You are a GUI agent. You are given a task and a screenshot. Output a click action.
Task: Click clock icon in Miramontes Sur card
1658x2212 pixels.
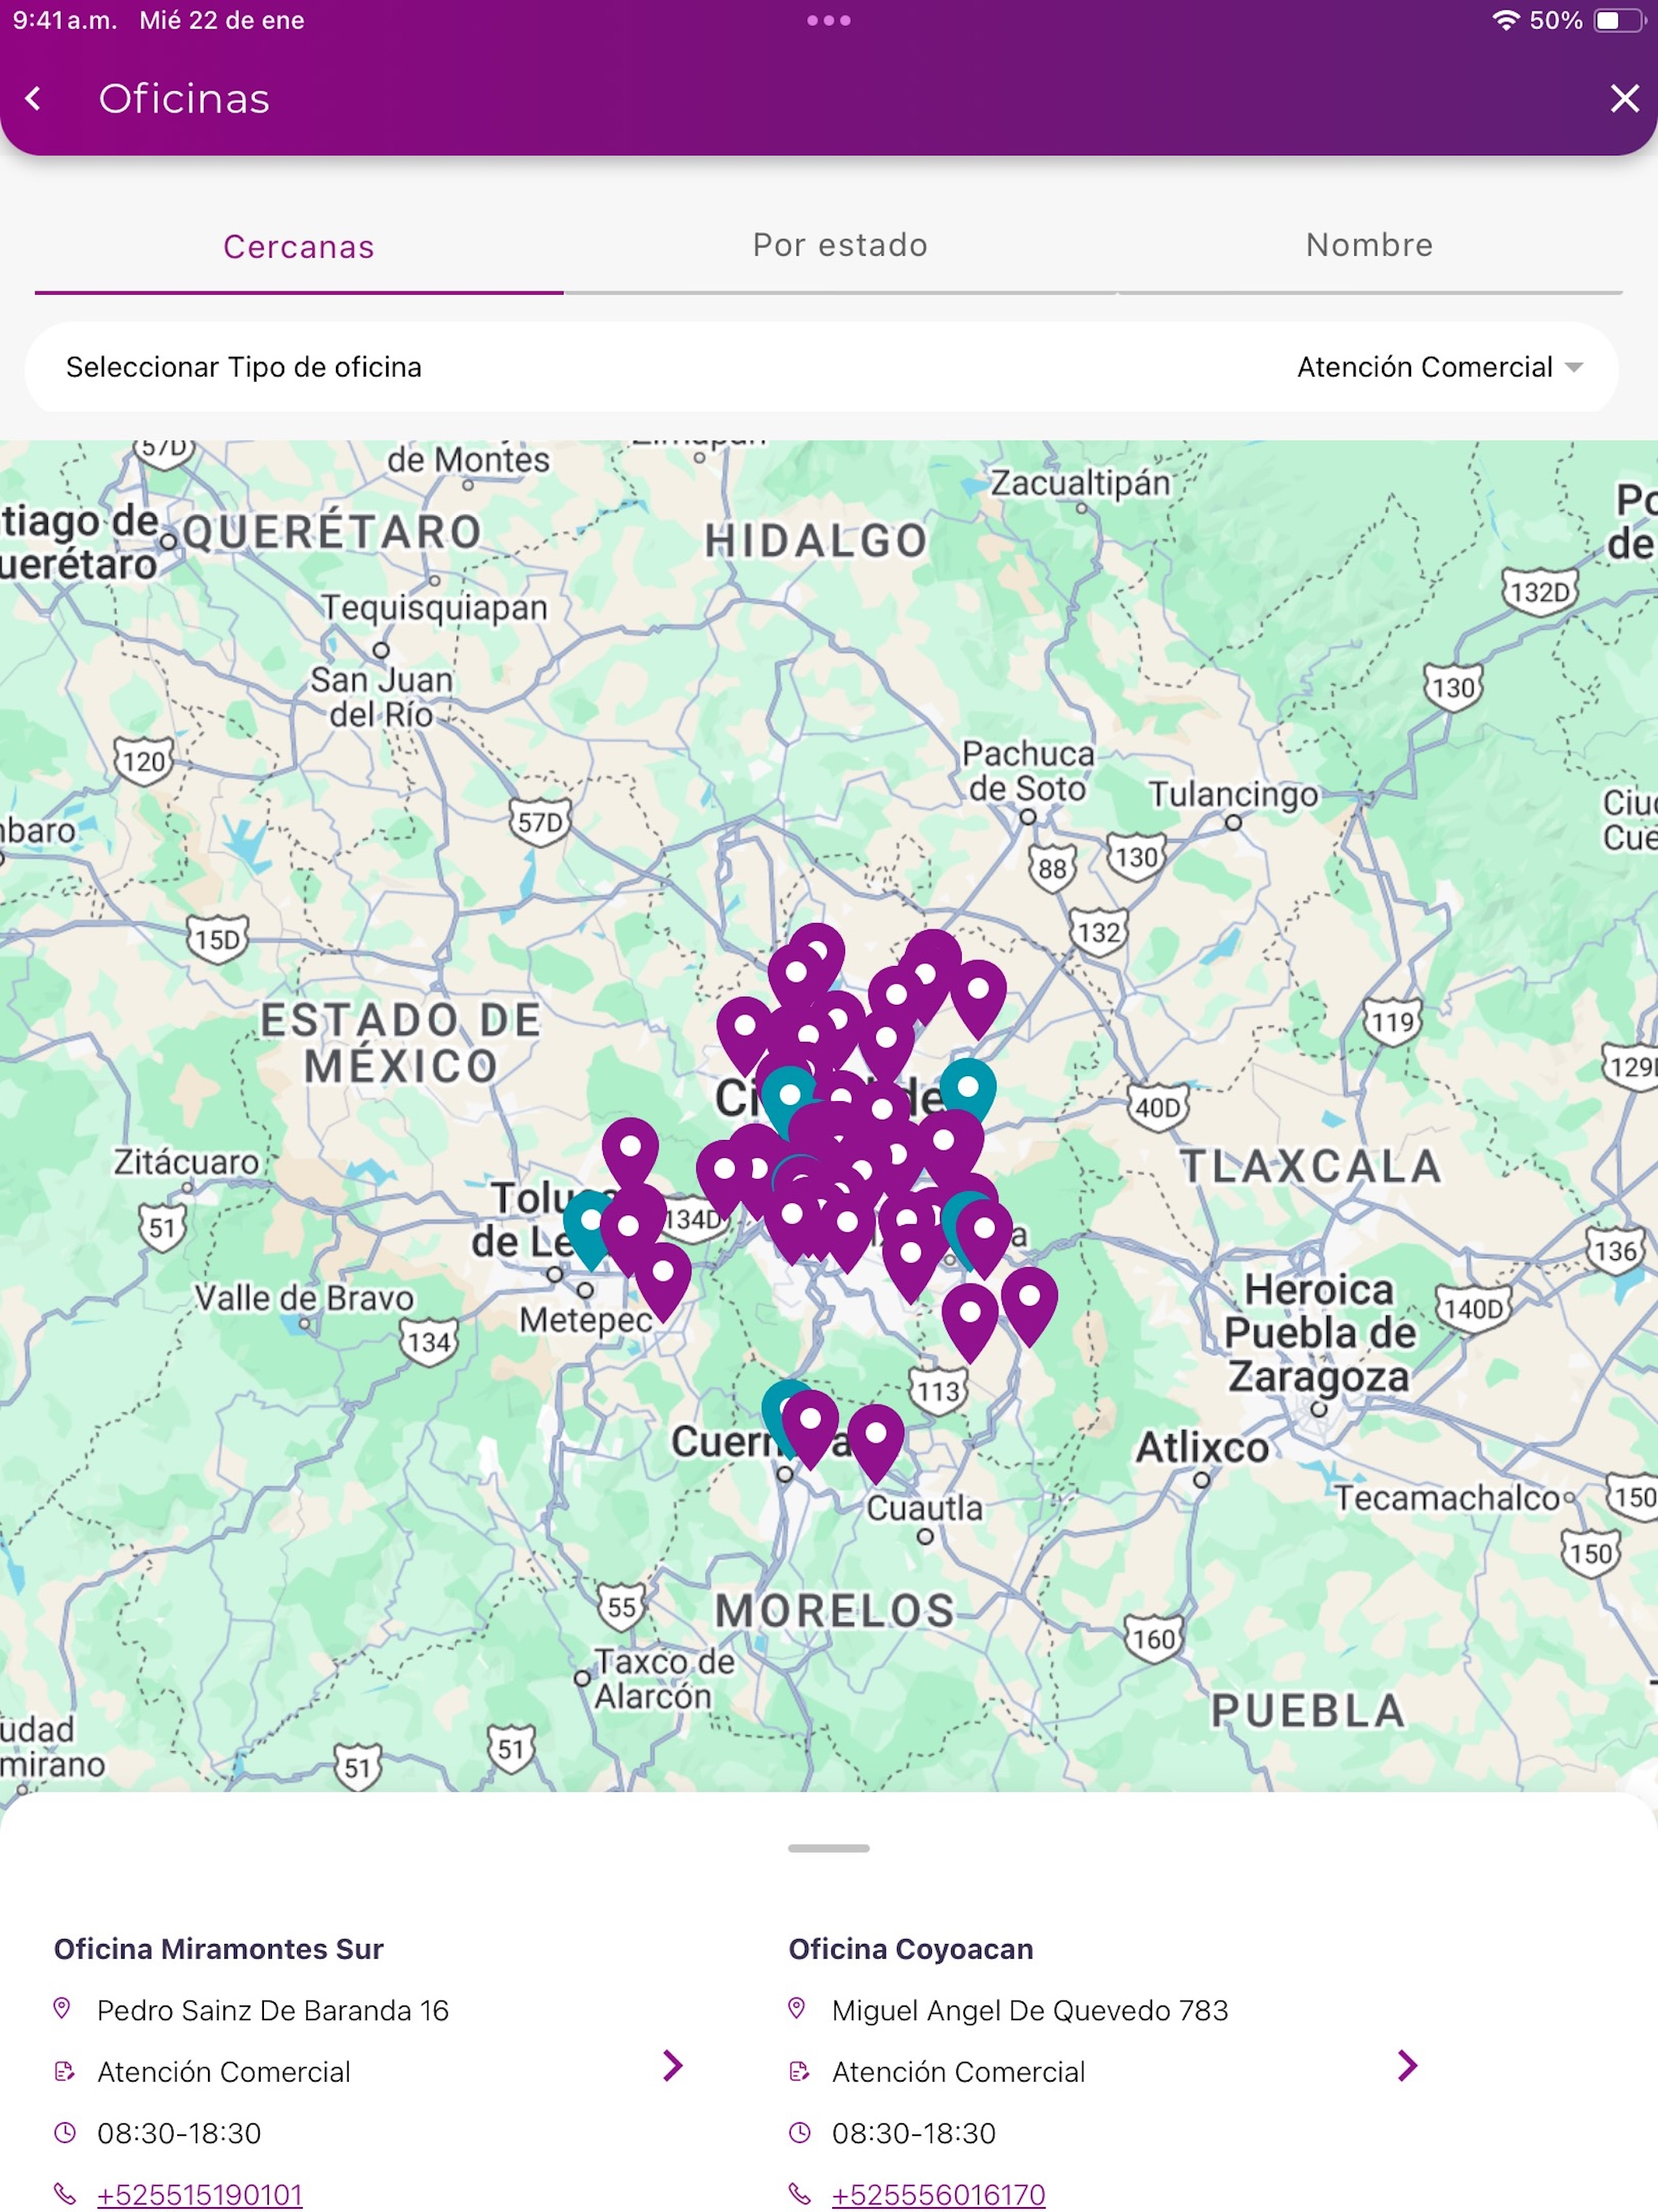click(64, 2132)
